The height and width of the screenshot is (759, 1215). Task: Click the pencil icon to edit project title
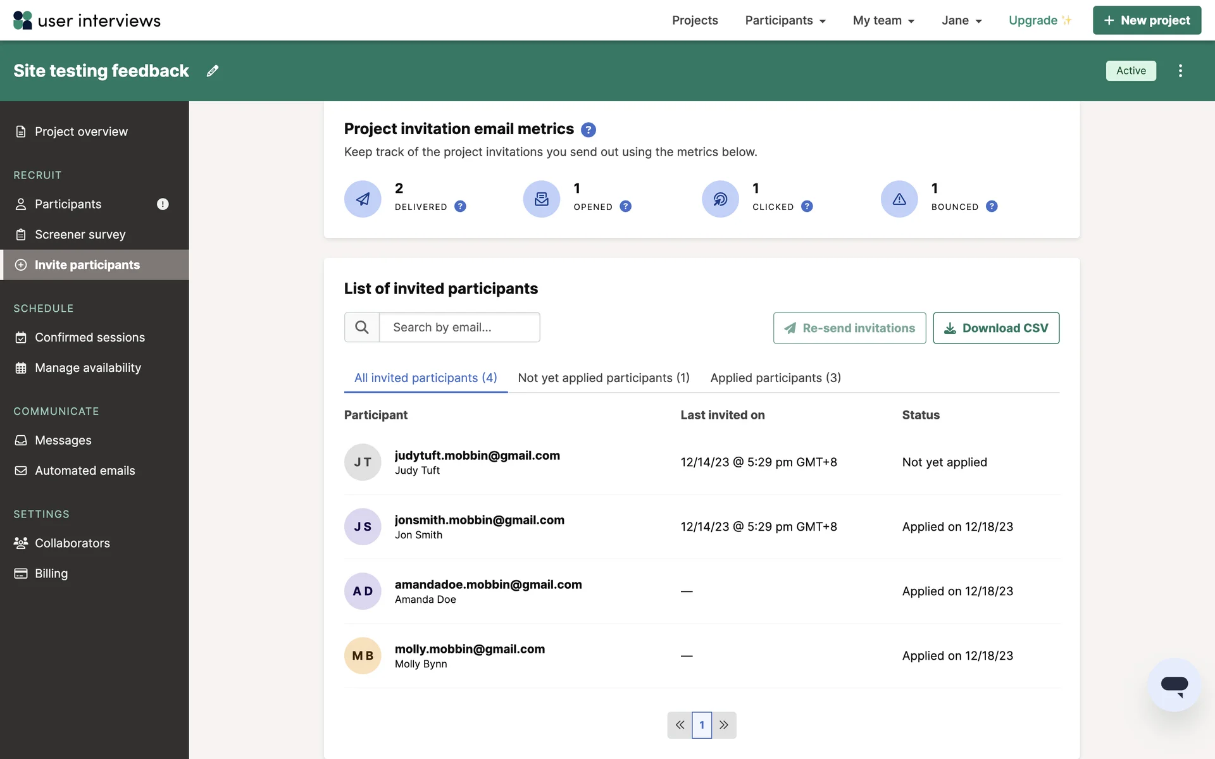(213, 71)
